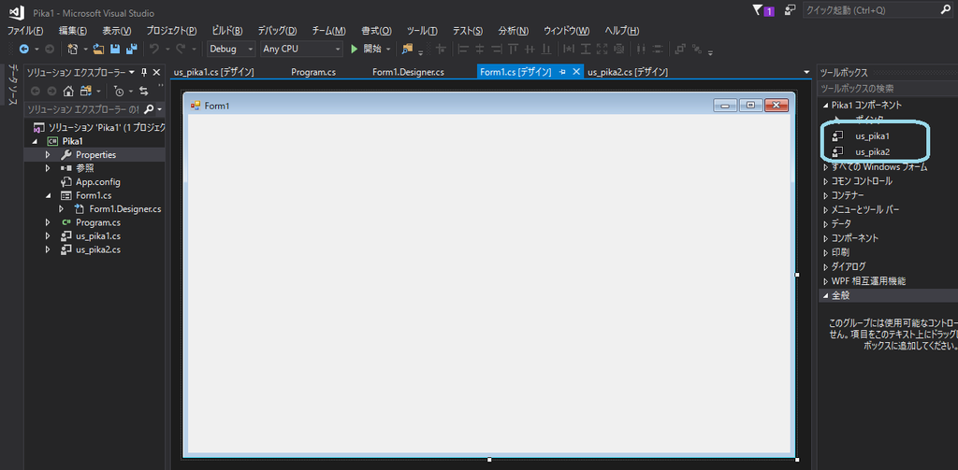Close the Solution Explorer panel
Screen dimensions: 958x470
(x=156, y=72)
